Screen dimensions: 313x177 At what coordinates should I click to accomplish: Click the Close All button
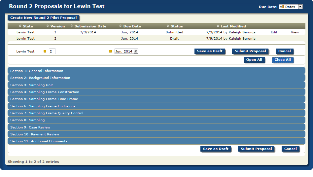pos(282,60)
